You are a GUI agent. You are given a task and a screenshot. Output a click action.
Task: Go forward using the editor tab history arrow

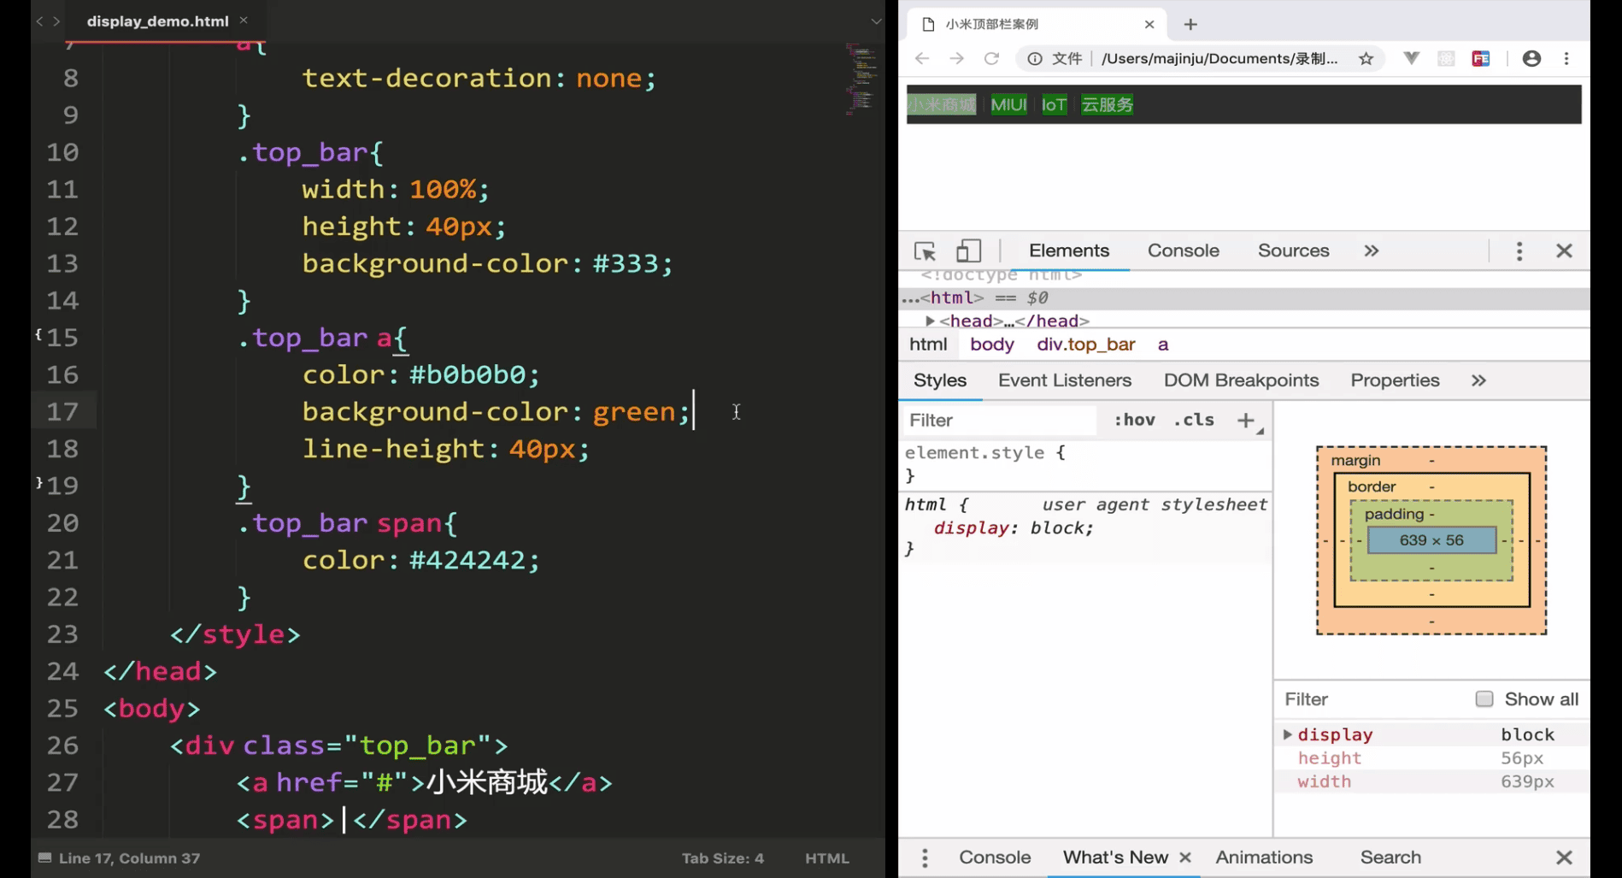click(56, 21)
